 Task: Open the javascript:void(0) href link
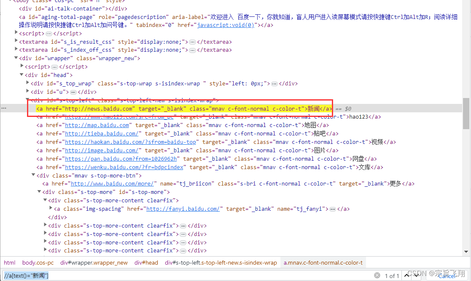click(x=226, y=25)
